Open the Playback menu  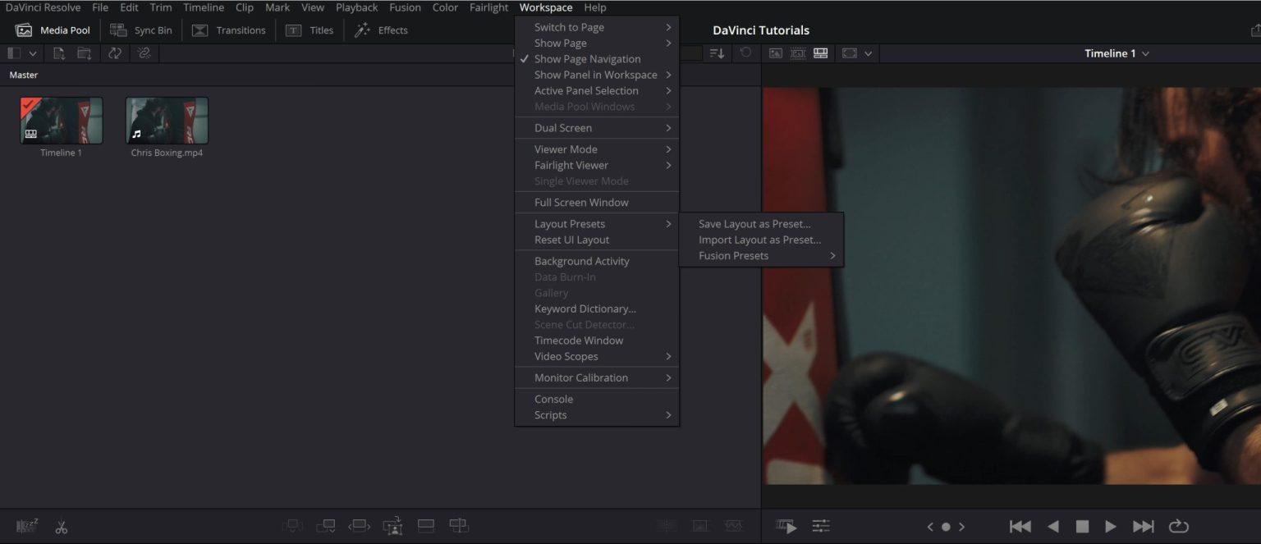click(x=356, y=7)
